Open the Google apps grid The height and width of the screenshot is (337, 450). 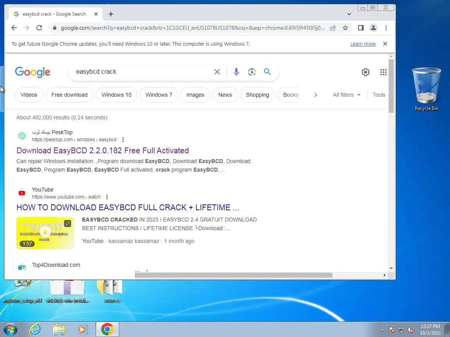pos(384,72)
